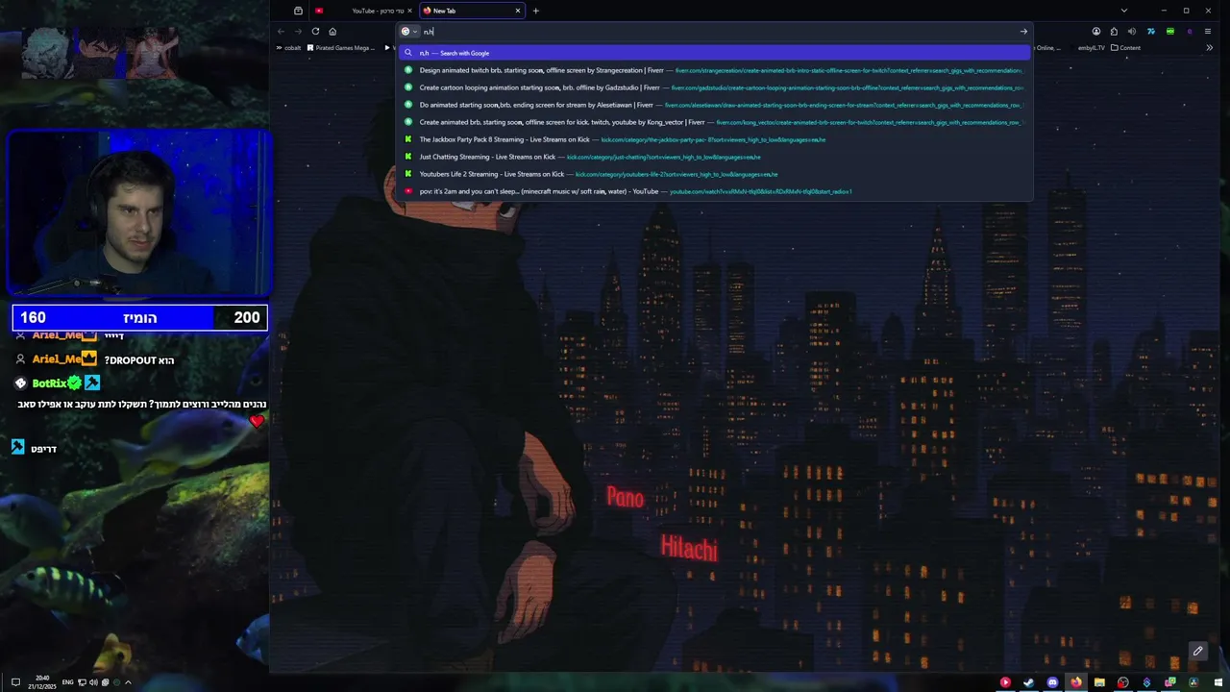Viewport: 1230px width, 692px height.
Task: Open the extensions puzzle icon
Action: [1114, 32]
